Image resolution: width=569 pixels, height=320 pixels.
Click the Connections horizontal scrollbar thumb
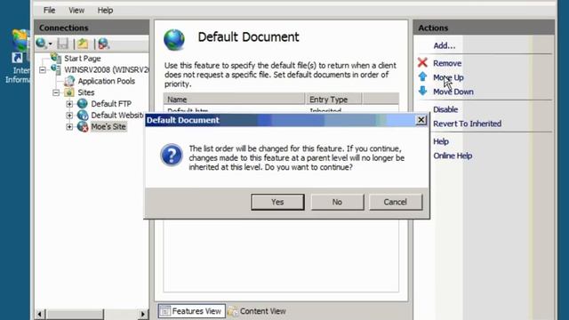[75, 314]
